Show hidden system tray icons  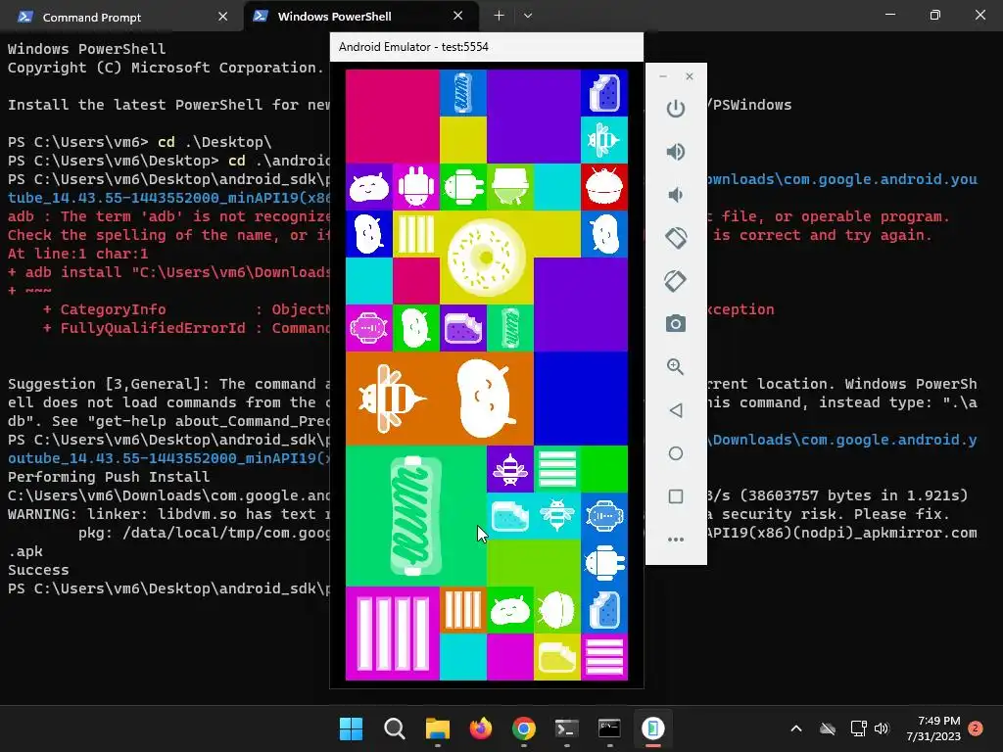coord(796,728)
